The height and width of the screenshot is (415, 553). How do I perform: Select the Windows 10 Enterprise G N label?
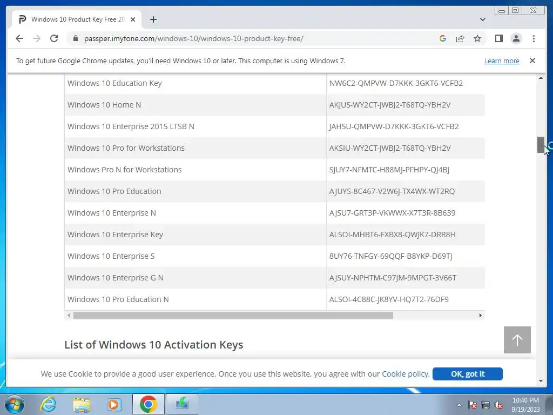pyautogui.click(x=116, y=278)
